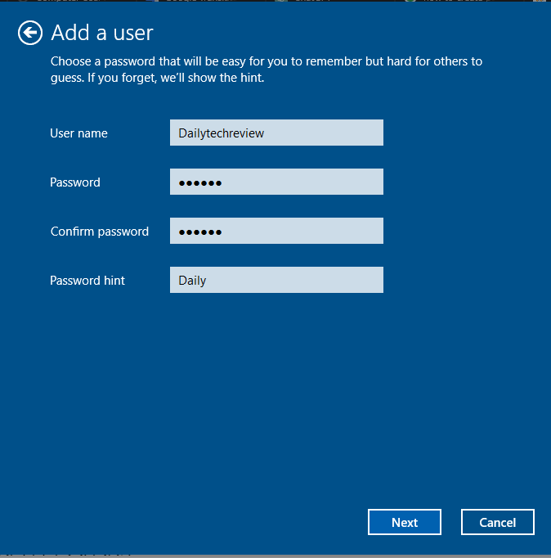This screenshot has height=558, width=551.
Task: Proceed with the Next button
Action: [x=405, y=522]
